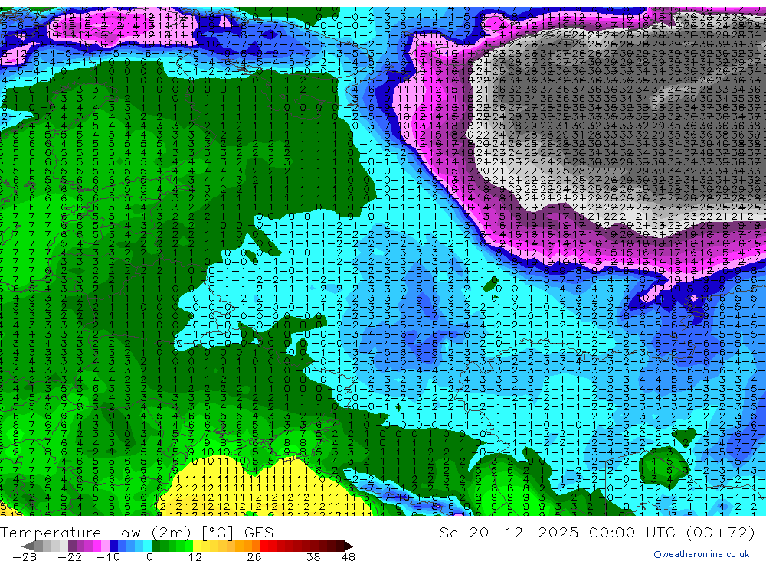Click the 0 legend scale label

click(149, 557)
